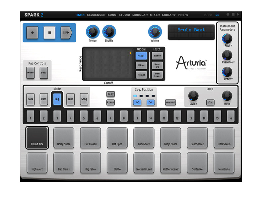Trigger the Hat Closed pad
Image resolution: width=262 pixels, height=200 pixels.
91,138
